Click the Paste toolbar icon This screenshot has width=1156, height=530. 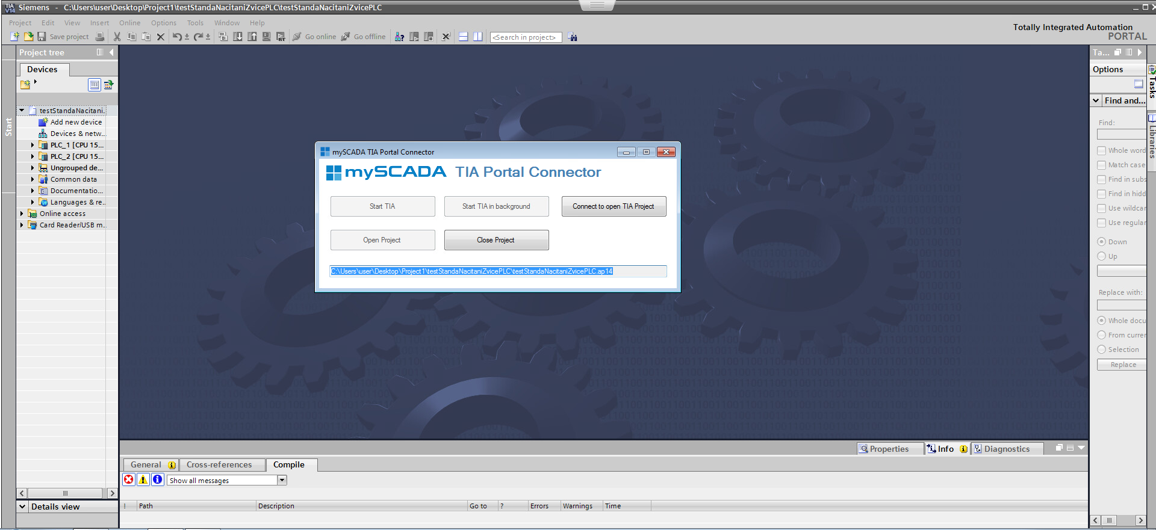point(146,37)
